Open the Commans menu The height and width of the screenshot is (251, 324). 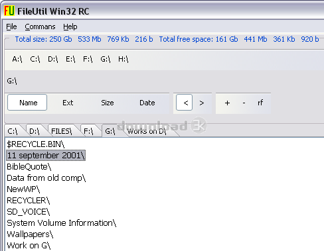[x=40, y=26]
